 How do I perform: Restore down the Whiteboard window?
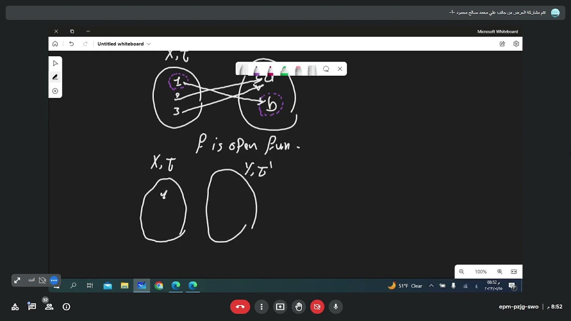(x=72, y=31)
